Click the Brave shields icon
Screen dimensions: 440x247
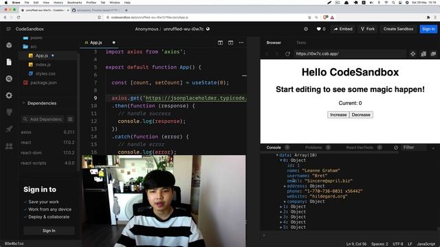(x=325, y=17)
